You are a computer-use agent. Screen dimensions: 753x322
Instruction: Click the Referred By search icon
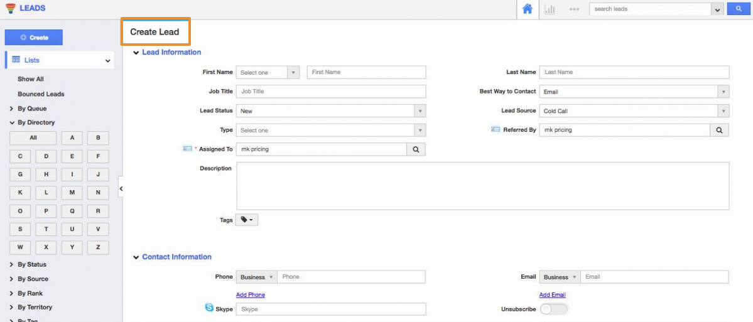click(719, 130)
